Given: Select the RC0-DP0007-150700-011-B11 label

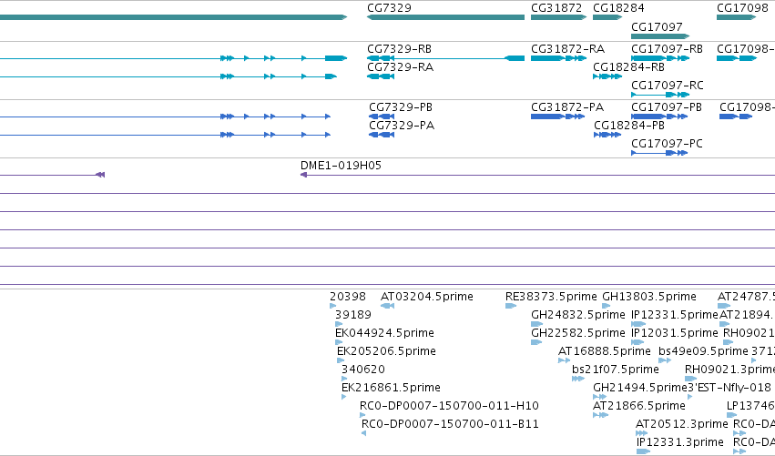Looking at the screenshot, I should coord(450,424).
